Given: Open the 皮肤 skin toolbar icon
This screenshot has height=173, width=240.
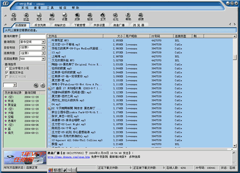Looking at the screenshot, I should click(x=77, y=17).
